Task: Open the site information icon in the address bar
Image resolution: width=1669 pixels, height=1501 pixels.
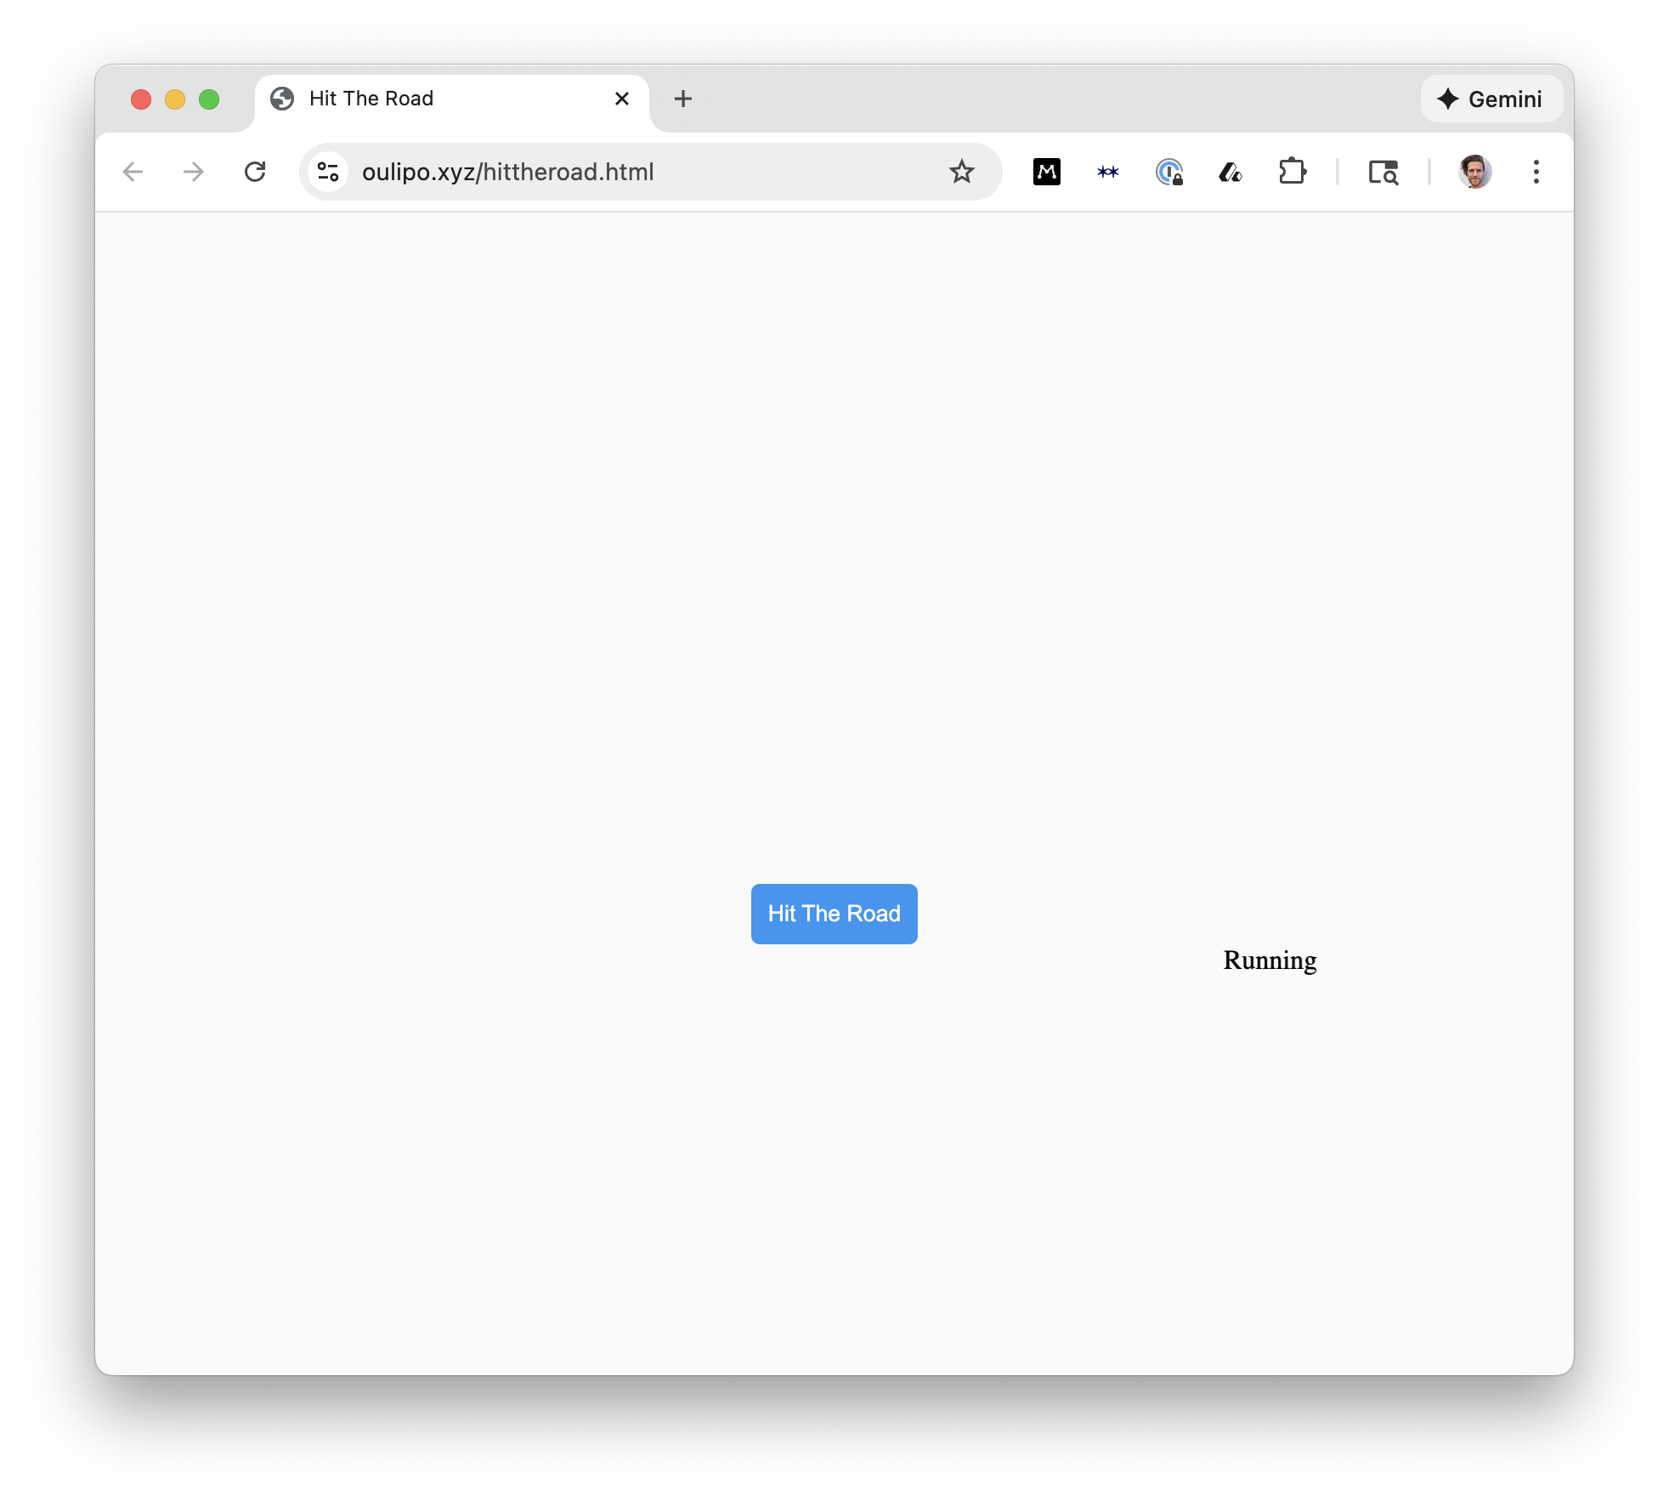Action: point(328,172)
